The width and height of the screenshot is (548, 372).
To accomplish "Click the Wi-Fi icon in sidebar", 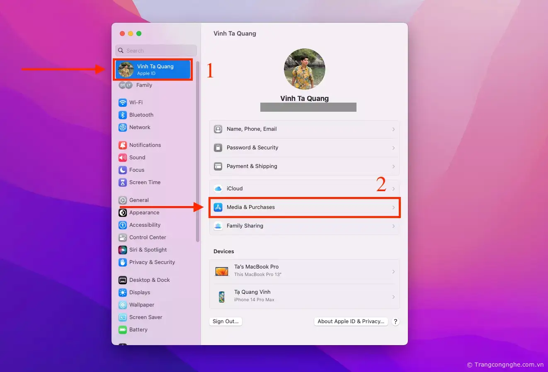I will click(x=123, y=103).
